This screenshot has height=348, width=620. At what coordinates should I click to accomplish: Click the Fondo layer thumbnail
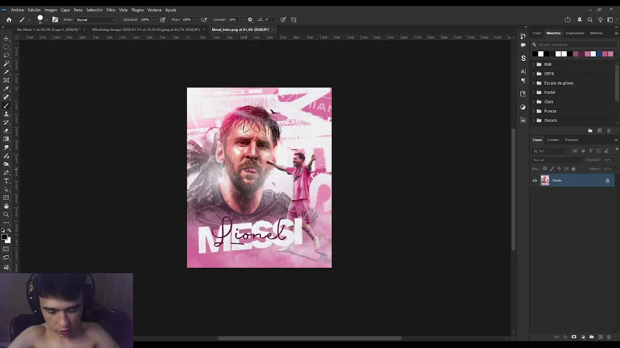pyautogui.click(x=545, y=181)
